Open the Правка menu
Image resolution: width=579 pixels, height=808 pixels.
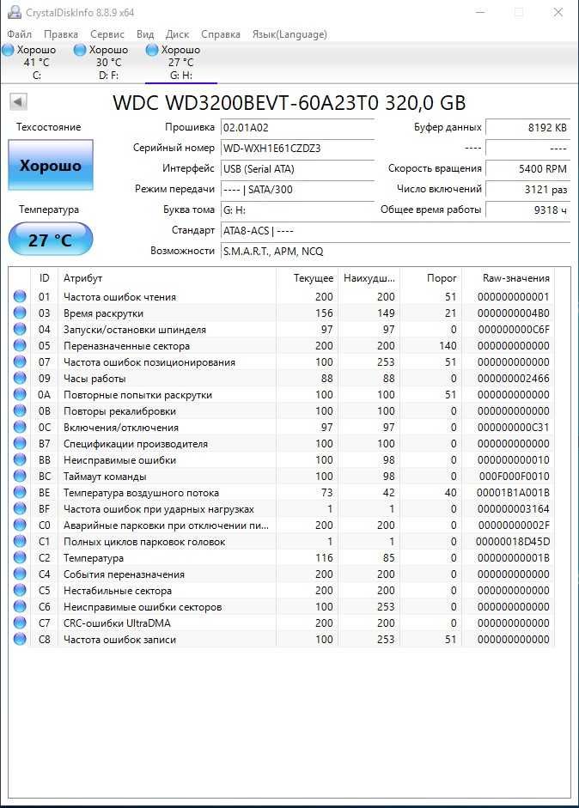pyautogui.click(x=61, y=34)
